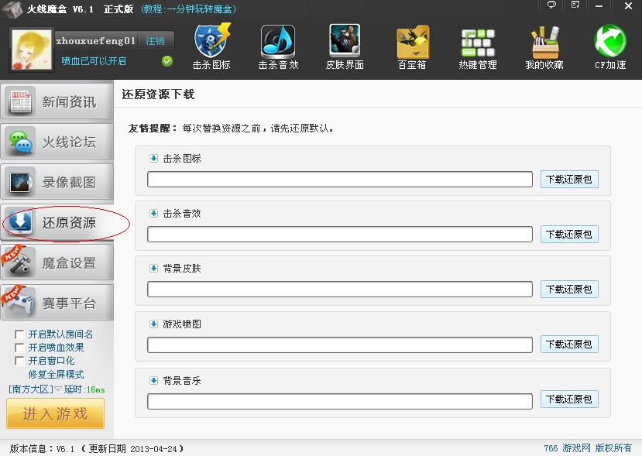Minimize the 火线魔盒 window
The width and height of the screenshot is (642, 456).
(x=599, y=5)
